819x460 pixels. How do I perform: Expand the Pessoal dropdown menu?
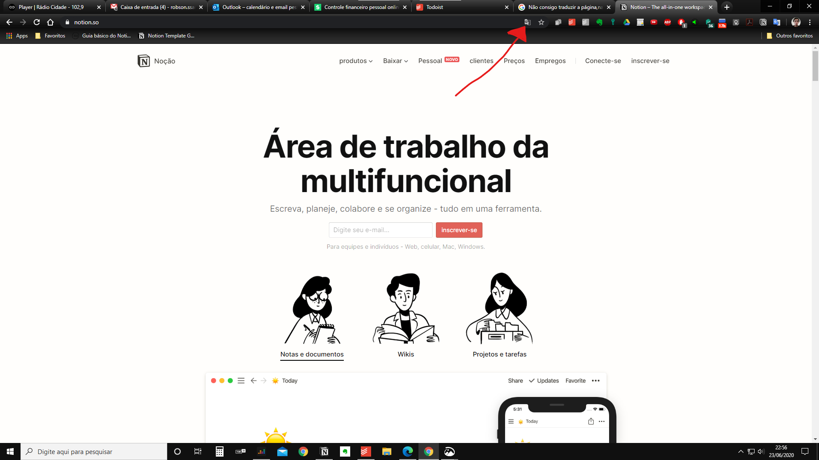[x=430, y=60]
